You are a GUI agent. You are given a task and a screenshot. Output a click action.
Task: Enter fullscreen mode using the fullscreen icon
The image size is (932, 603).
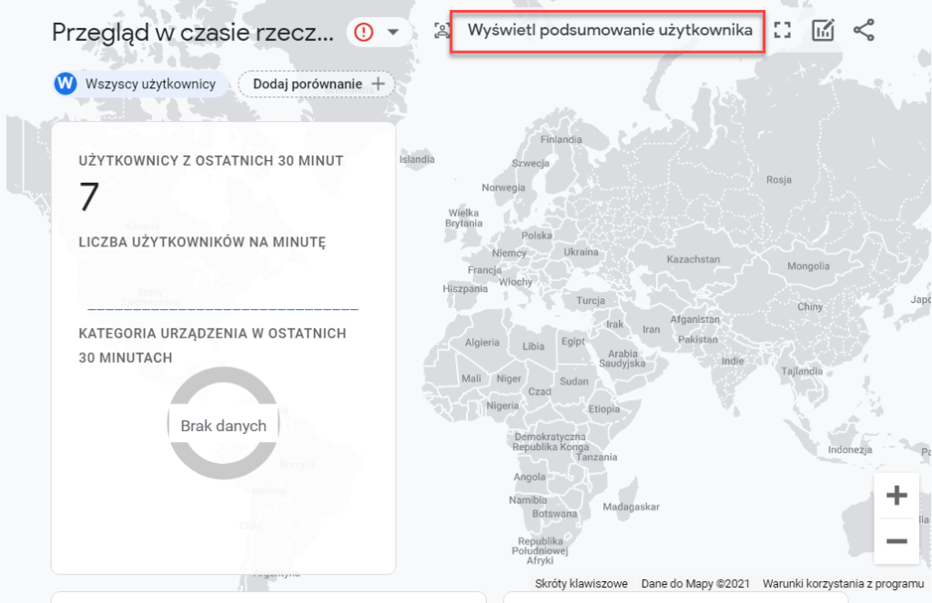coord(782,31)
